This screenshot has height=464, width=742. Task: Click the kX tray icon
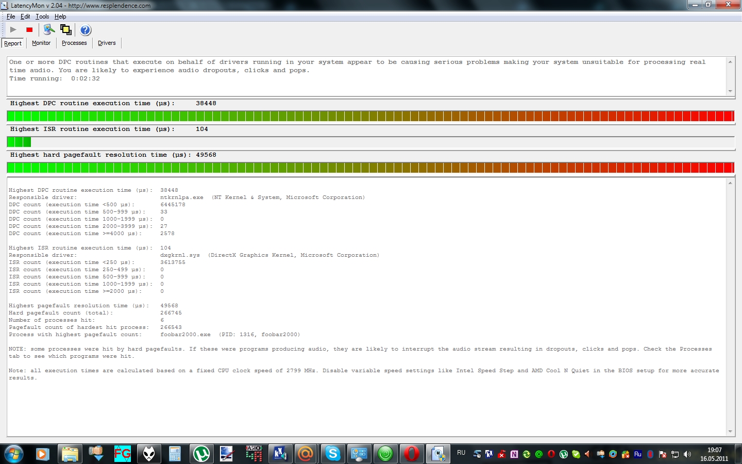(x=489, y=454)
